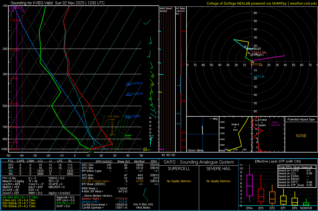Click the Wind Speed (knots) panel header

[x=166, y=9]
